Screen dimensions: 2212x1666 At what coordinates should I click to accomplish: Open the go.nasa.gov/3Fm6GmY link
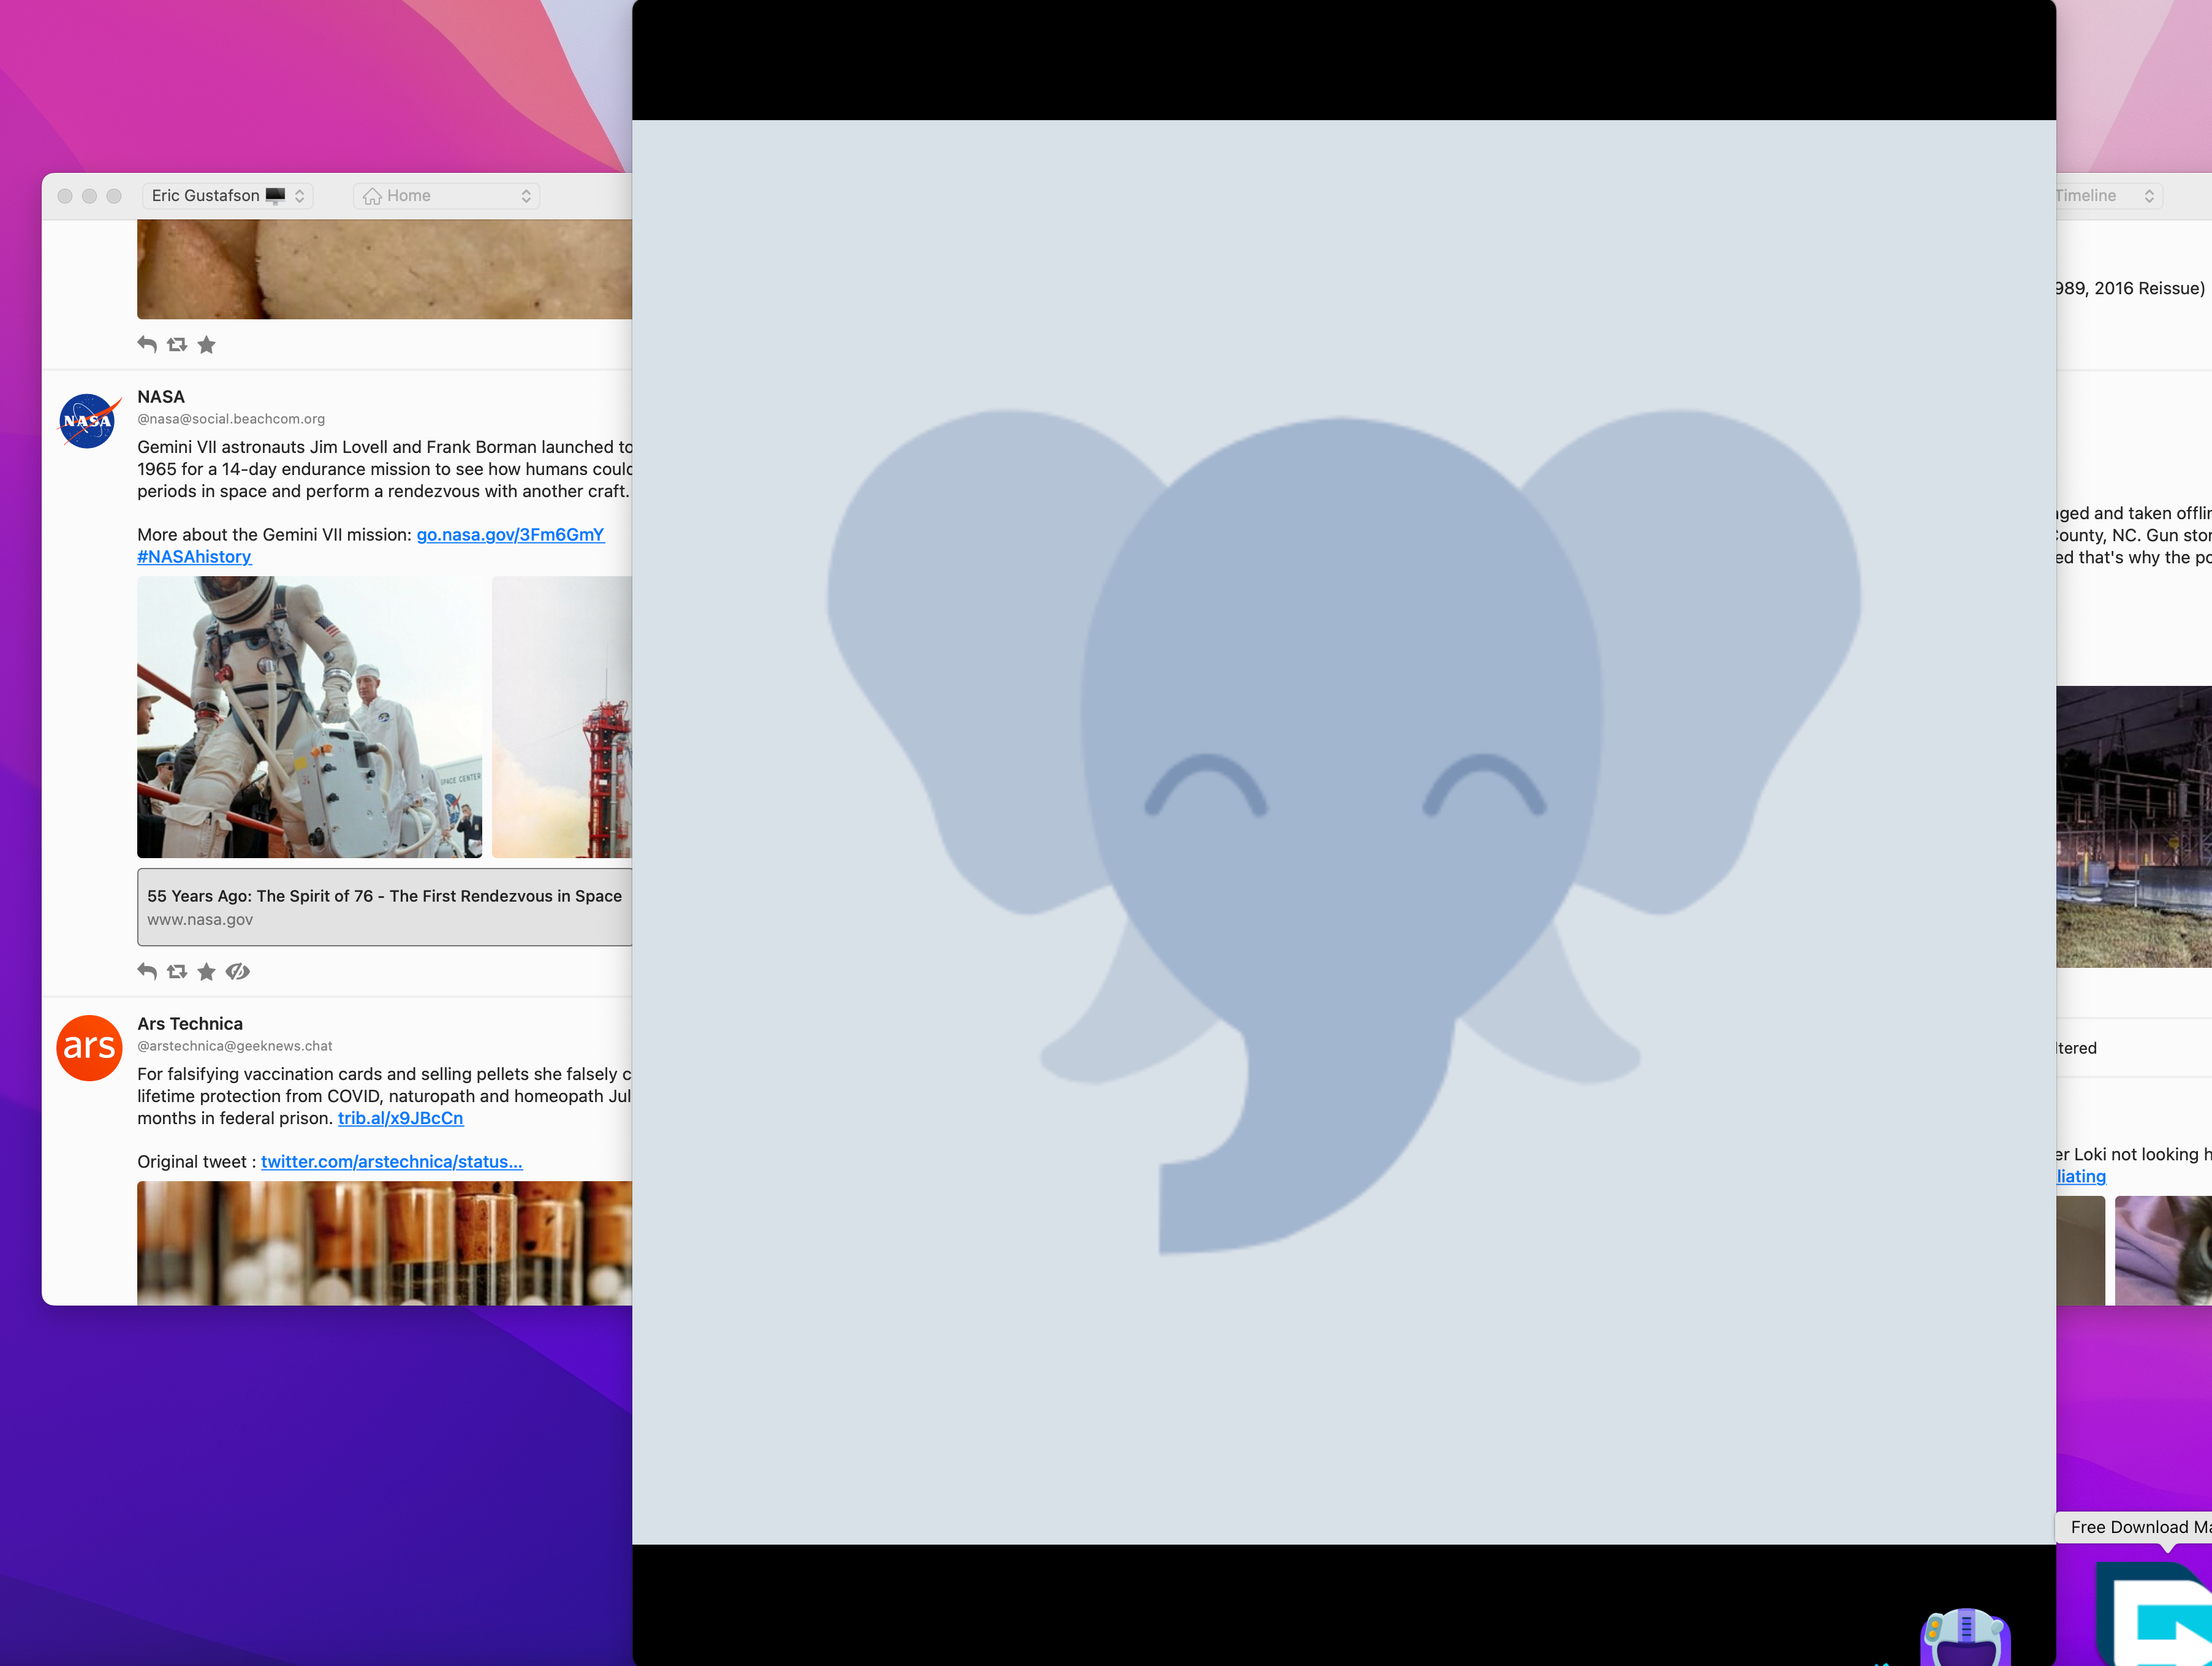tap(510, 534)
